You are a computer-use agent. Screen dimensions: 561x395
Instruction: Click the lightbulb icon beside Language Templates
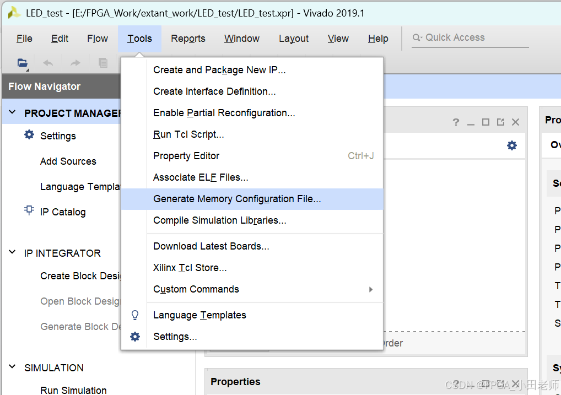pos(135,315)
